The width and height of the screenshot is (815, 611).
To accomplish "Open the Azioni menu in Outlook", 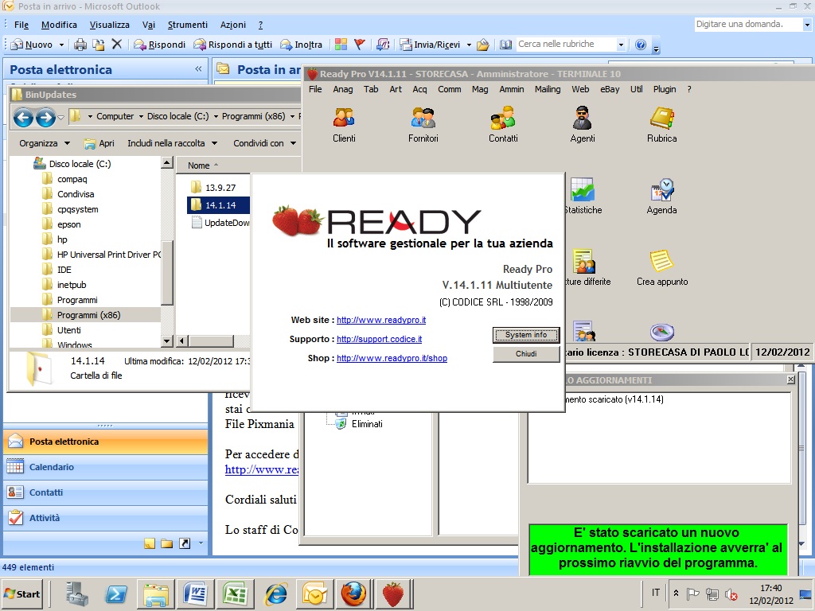I will click(233, 25).
